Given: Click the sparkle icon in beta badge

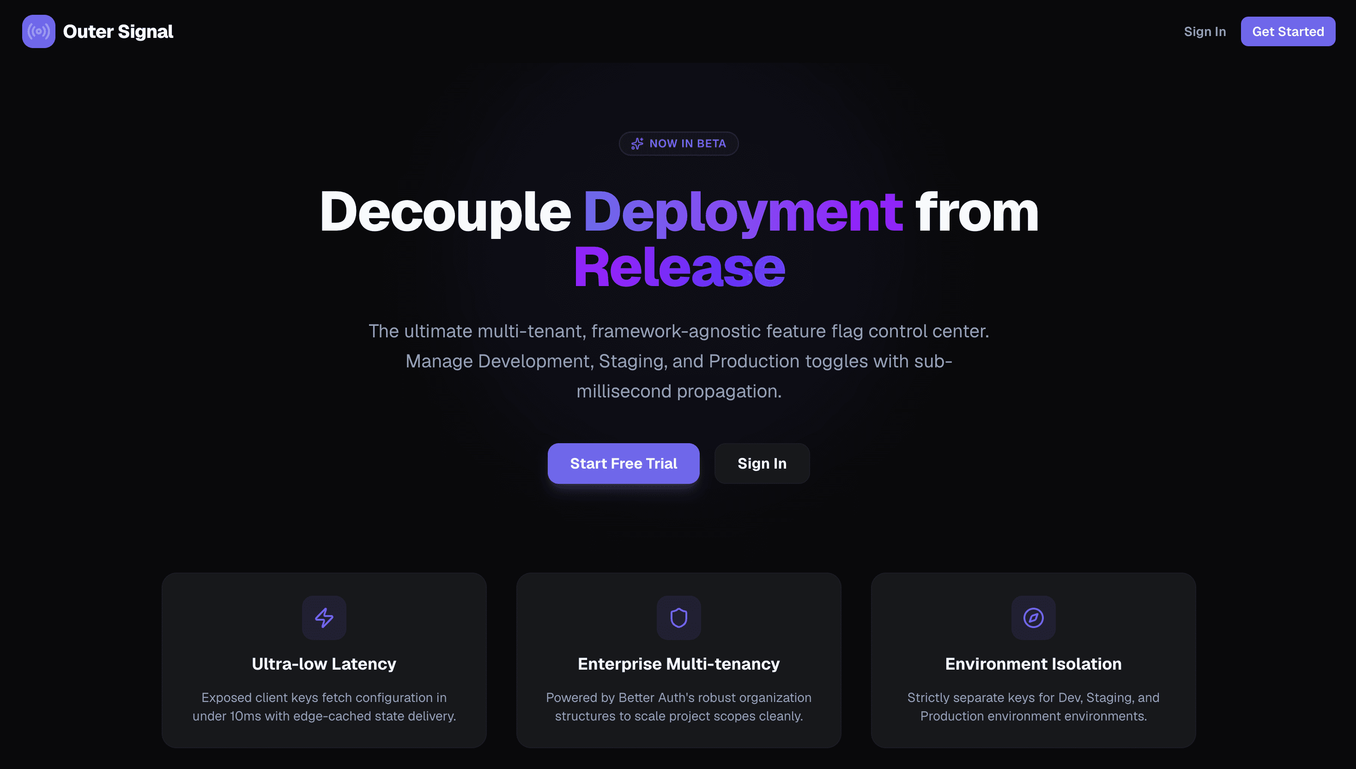Looking at the screenshot, I should (x=637, y=144).
